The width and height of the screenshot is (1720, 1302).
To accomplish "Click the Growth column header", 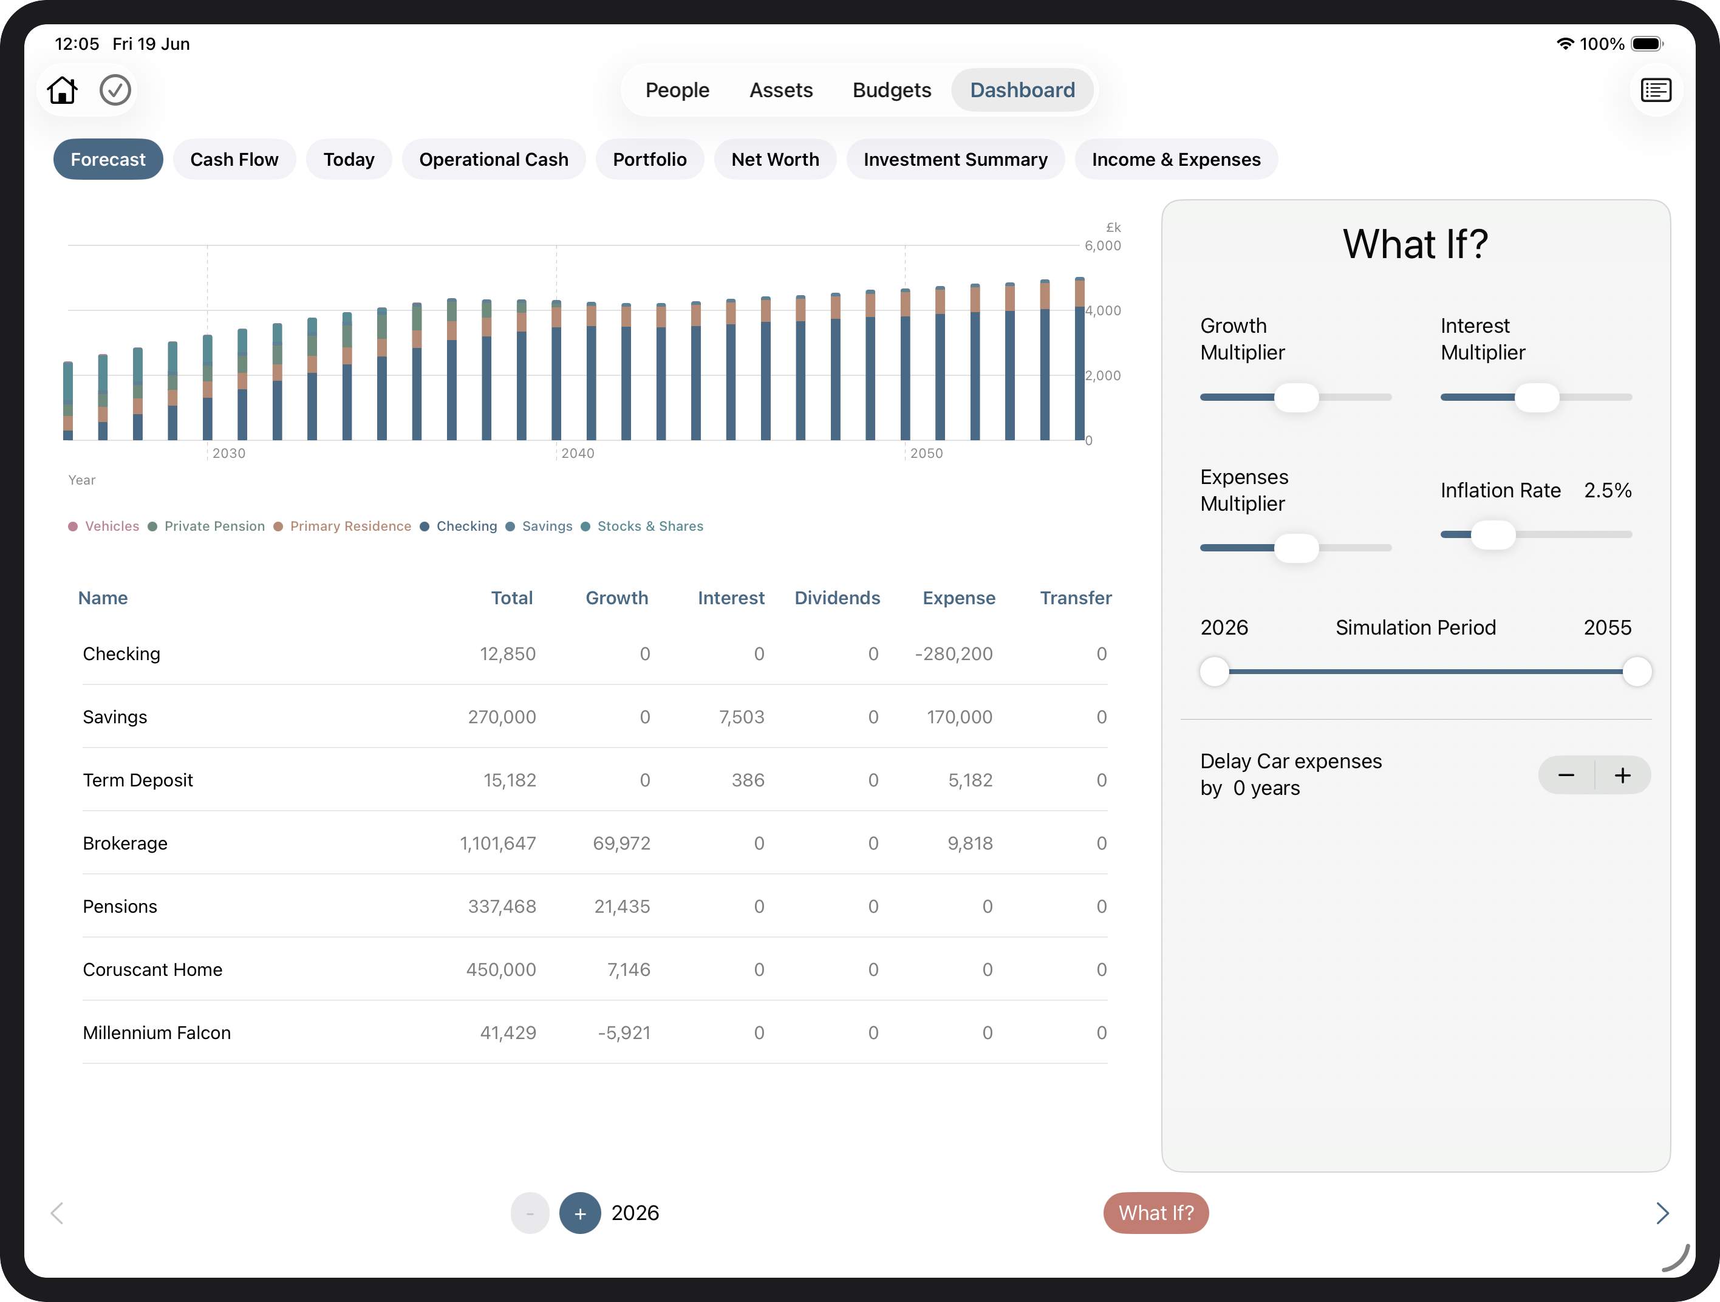I will click(x=616, y=598).
